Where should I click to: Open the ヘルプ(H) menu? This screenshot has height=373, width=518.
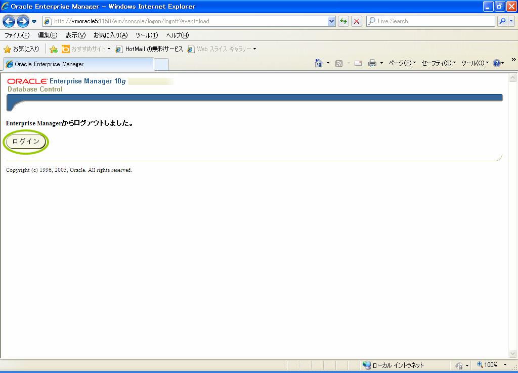tap(178, 35)
